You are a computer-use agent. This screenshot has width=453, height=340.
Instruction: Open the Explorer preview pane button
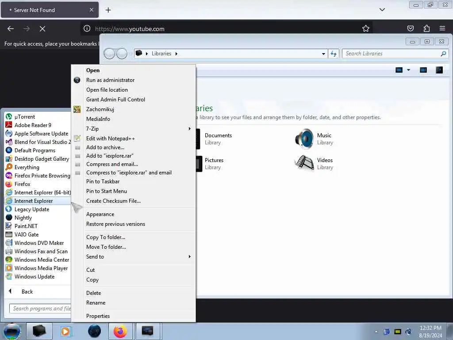tap(423, 70)
